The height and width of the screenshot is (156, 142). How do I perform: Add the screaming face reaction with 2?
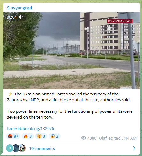coord(55,136)
